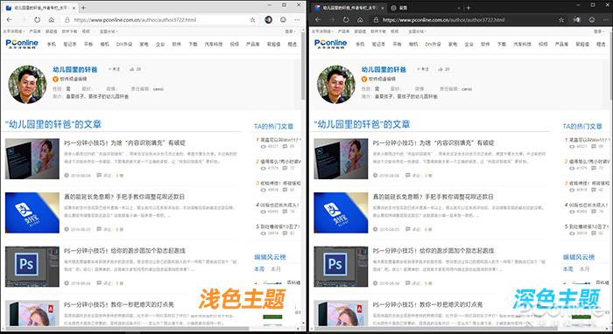Image resolution: width=613 pixels, height=334 pixels.
Task: Expand the 太平洋网络 dropdown in the dark-theme window
Action: point(322,31)
